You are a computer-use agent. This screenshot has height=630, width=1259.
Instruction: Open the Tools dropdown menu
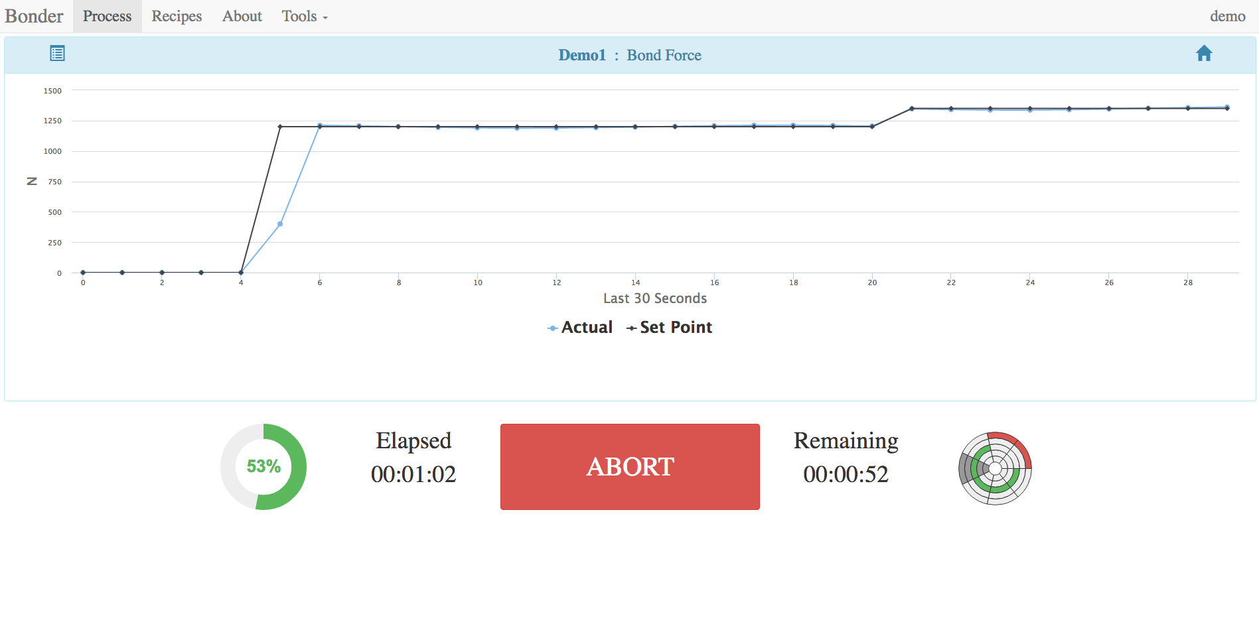(x=305, y=16)
